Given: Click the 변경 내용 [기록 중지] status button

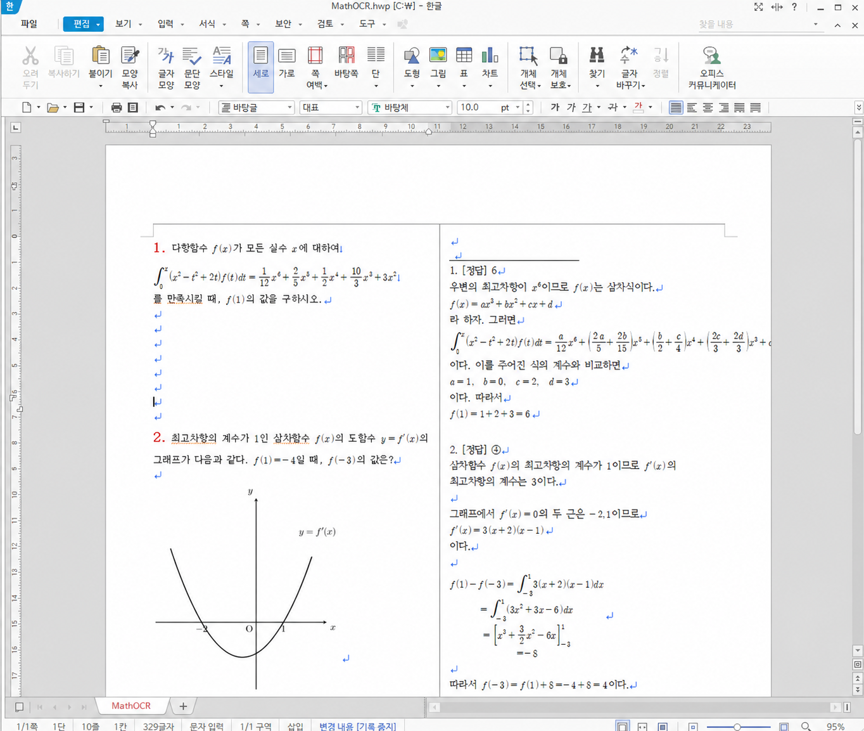Looking at the screenshot, I should tap(357, 726).
